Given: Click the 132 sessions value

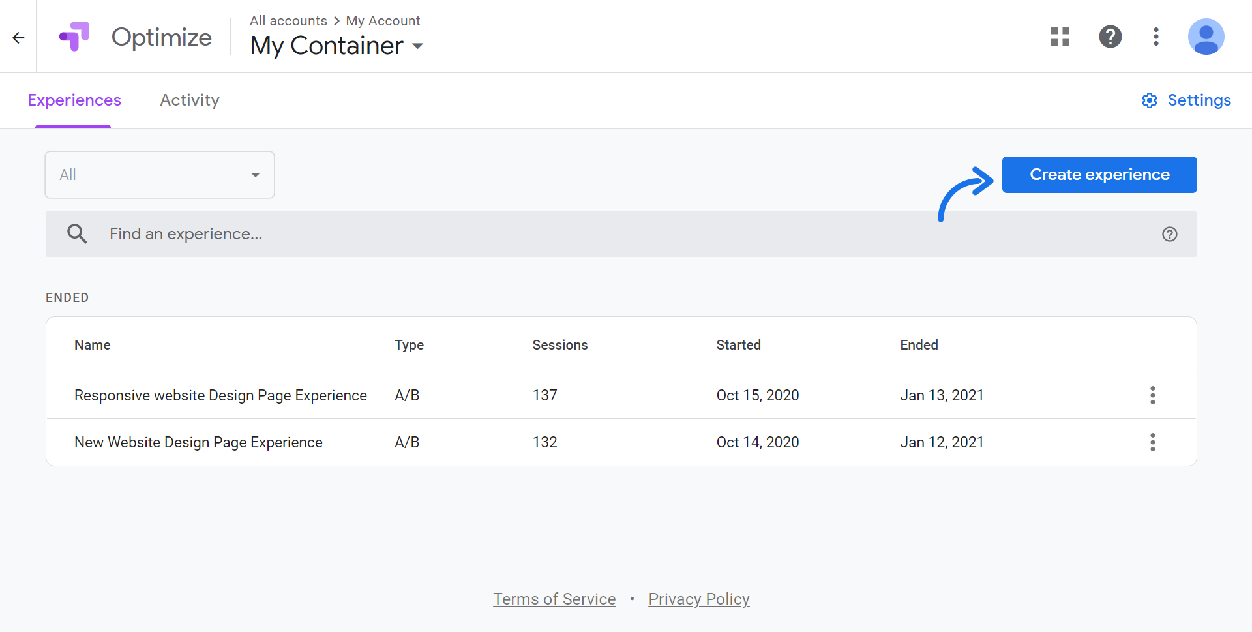Looking at the screenshot, I should pyautogui.click(x=544, y=442).
